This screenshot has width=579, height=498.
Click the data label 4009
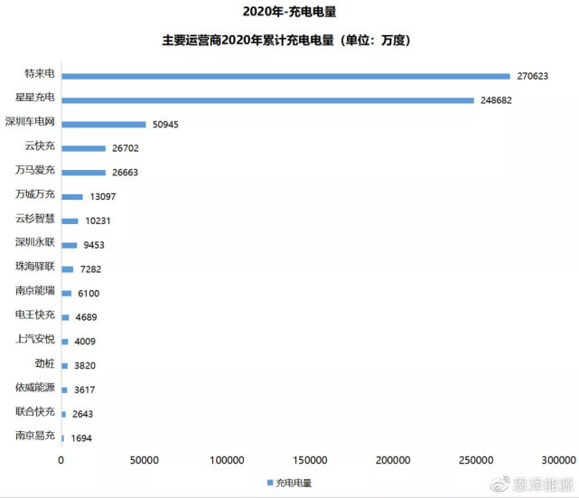coord(85,342)
